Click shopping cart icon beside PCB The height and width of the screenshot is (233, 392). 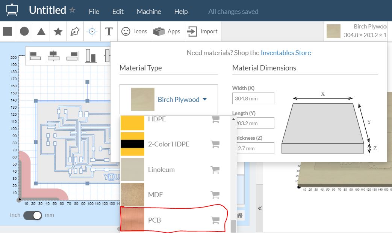click(215, 220)
